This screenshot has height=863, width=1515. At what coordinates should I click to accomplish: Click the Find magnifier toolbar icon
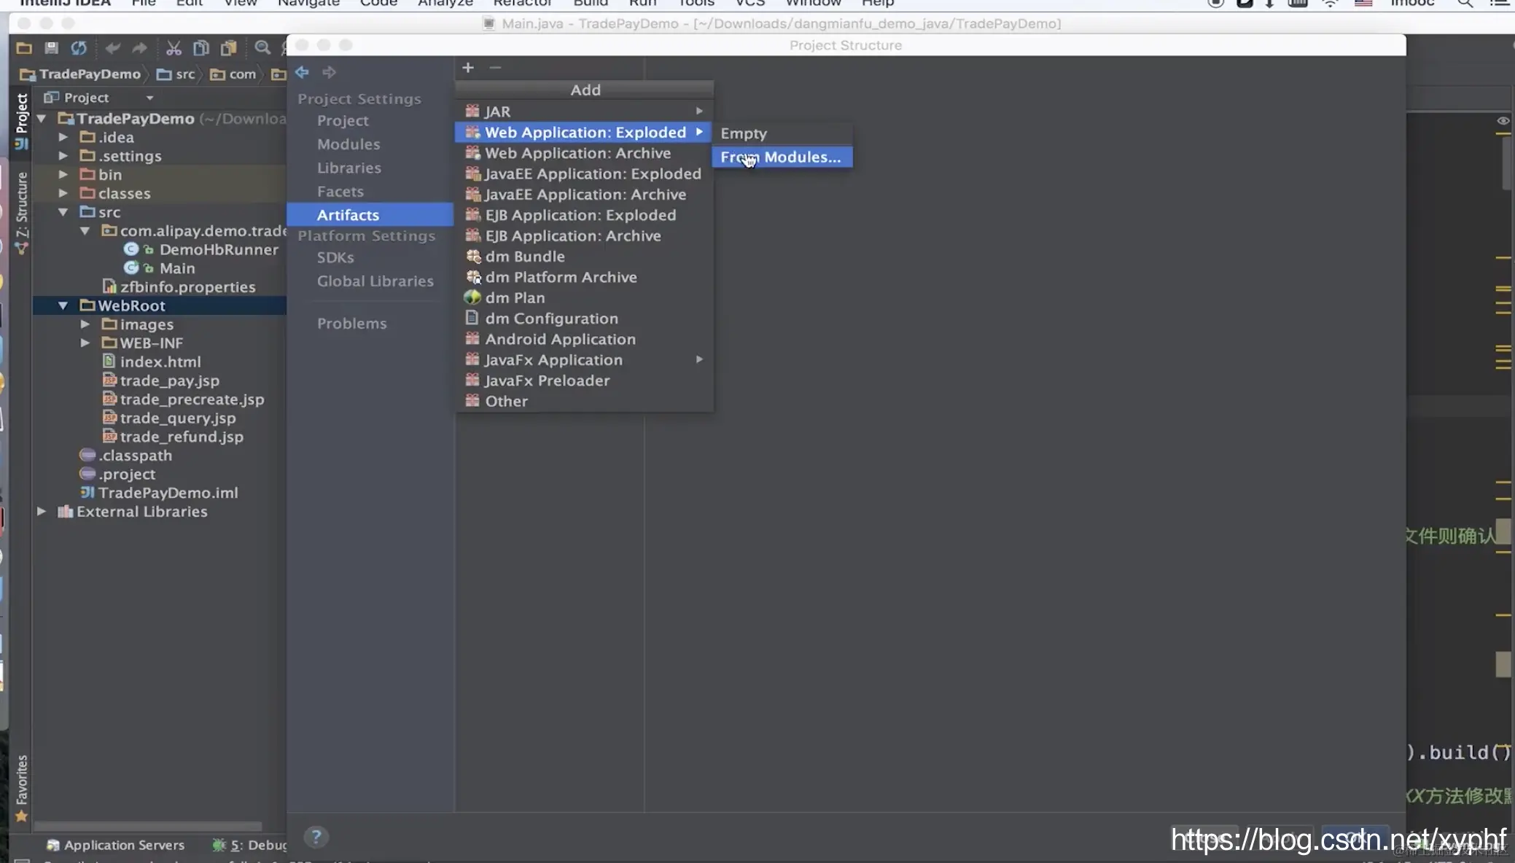[x=262, y=48]
